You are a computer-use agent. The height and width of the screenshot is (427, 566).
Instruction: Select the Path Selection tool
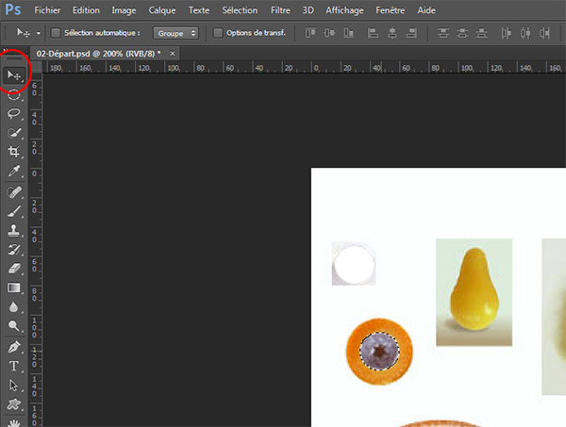coord(14,386)
